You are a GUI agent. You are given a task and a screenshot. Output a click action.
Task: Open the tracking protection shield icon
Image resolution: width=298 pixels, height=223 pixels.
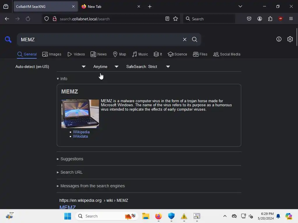click(x=47, y=19)
